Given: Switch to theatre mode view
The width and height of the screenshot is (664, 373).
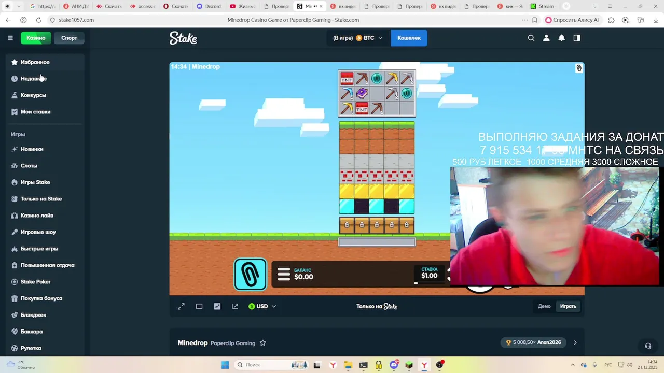Looking at the screenshot, I should (199, 306).
